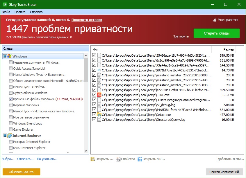This screenshot has height=178, width=246.
Task: Uncheck the cv_debug.log file checkbox
Action: tap(94, 105)
